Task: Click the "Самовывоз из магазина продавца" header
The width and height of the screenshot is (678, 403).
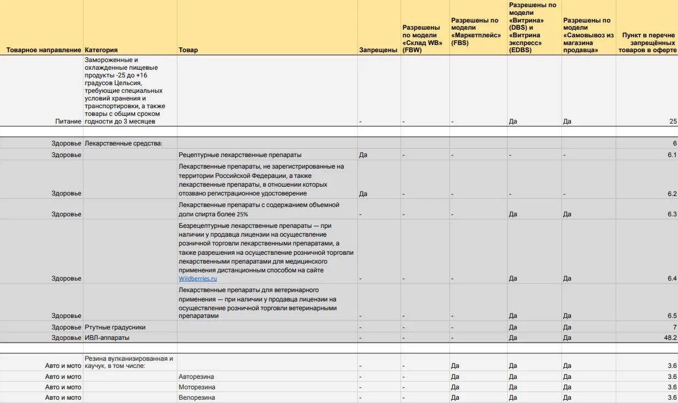Action: click(588, 35)
